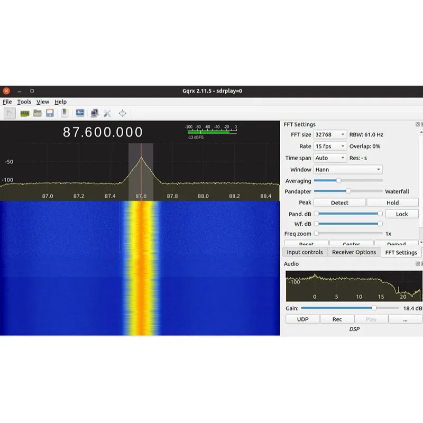Click the load settings folder icon
This screenshot has width=423, height=423.
(37, 113)
